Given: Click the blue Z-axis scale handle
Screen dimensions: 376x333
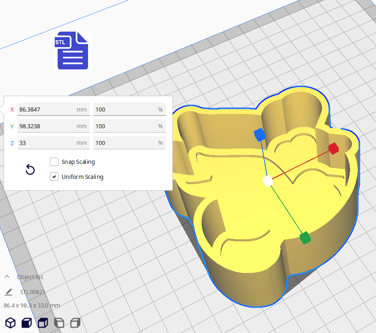Looking at the screenshot, I should [259, 134].
